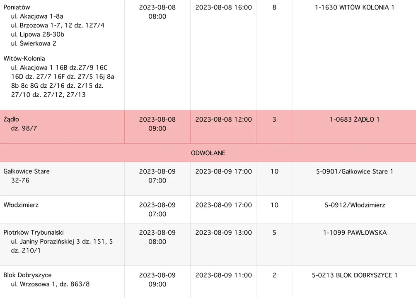This screenshot has height=298, width=416.
Task: Click the Żądło locality name
Action: point(11,119)
